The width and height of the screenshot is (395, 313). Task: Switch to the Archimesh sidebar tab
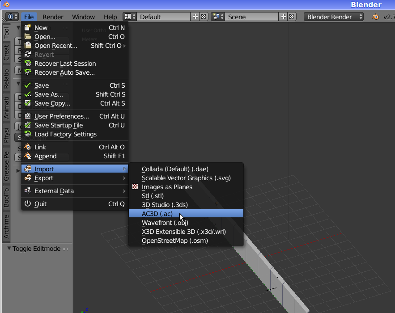coord(6,227)
